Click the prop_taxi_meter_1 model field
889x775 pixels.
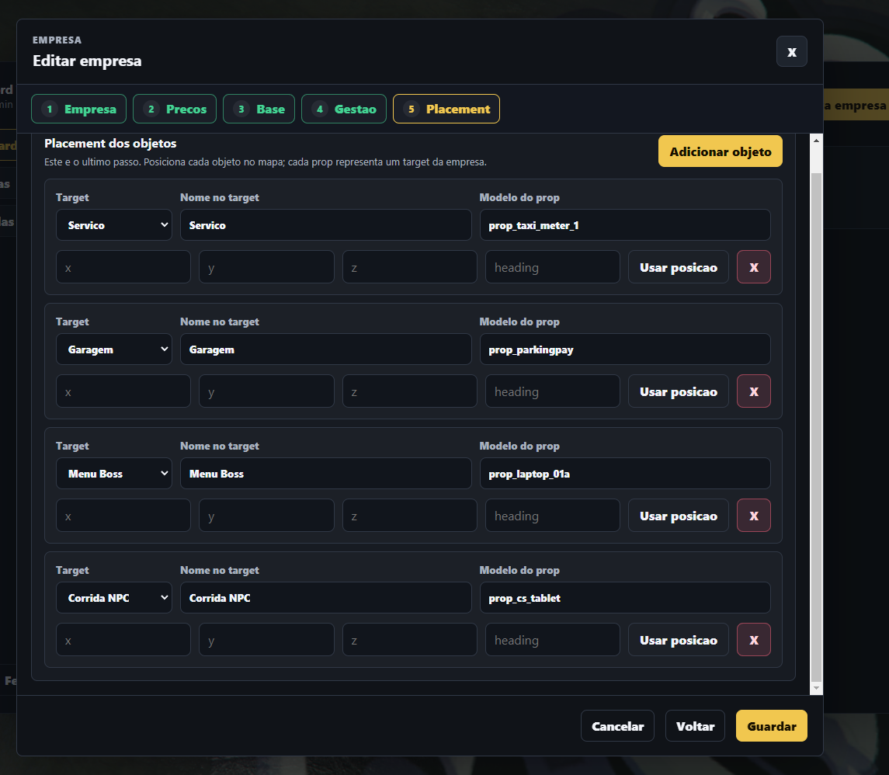[625, 225]
